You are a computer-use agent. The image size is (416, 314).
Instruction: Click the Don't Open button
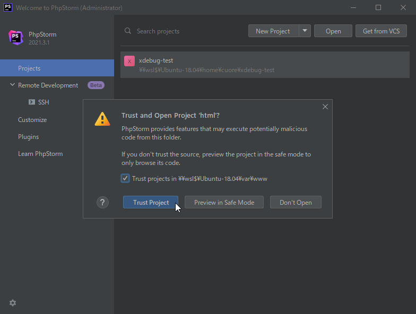point(296,202)
